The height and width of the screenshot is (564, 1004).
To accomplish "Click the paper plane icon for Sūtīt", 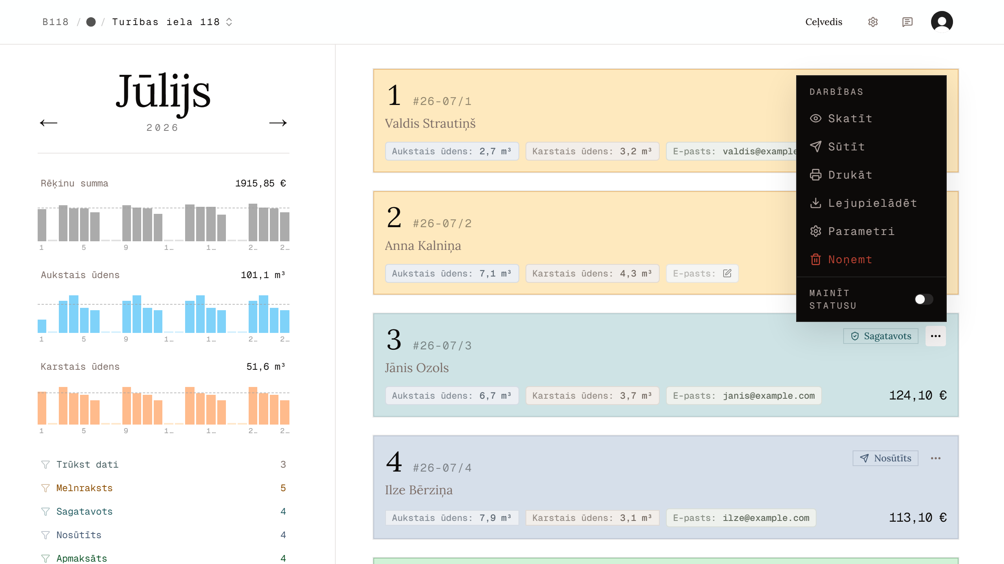I will tap(816, 146).
